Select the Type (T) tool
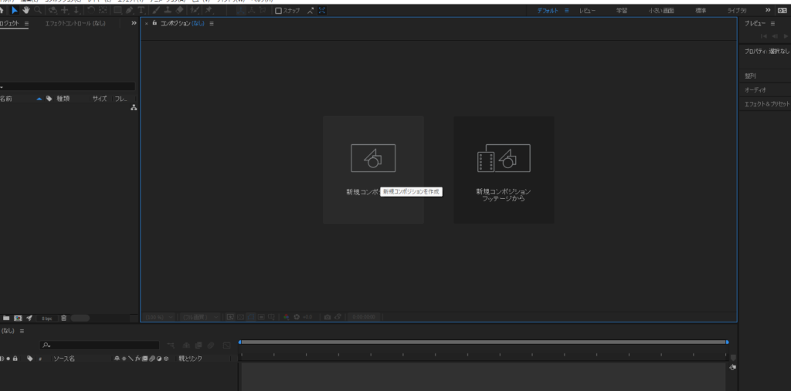The width and height of the screenshot is (791, 391). pos(142,10)
